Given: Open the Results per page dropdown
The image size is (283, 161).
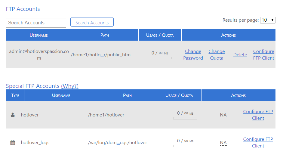Looking at the screenshot, I should tap(268, 20).
